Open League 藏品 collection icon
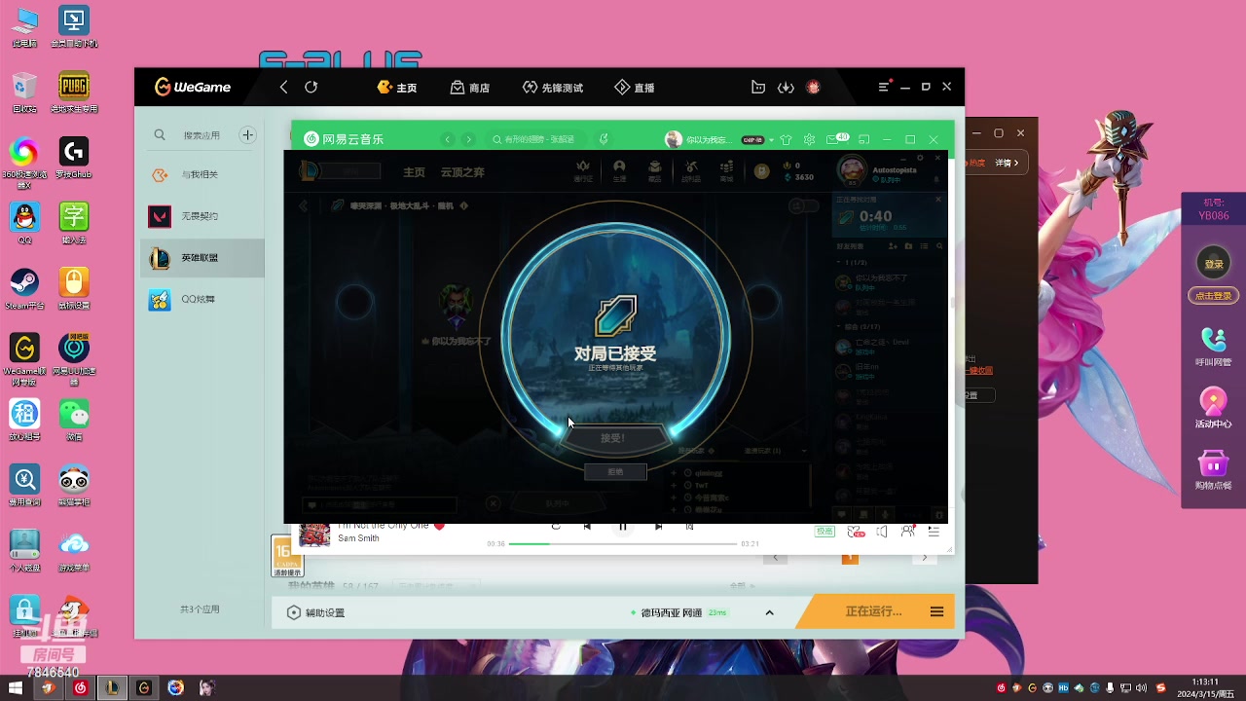The height and width of the screenshot is (701, 1246). click(x=655, y=171)
